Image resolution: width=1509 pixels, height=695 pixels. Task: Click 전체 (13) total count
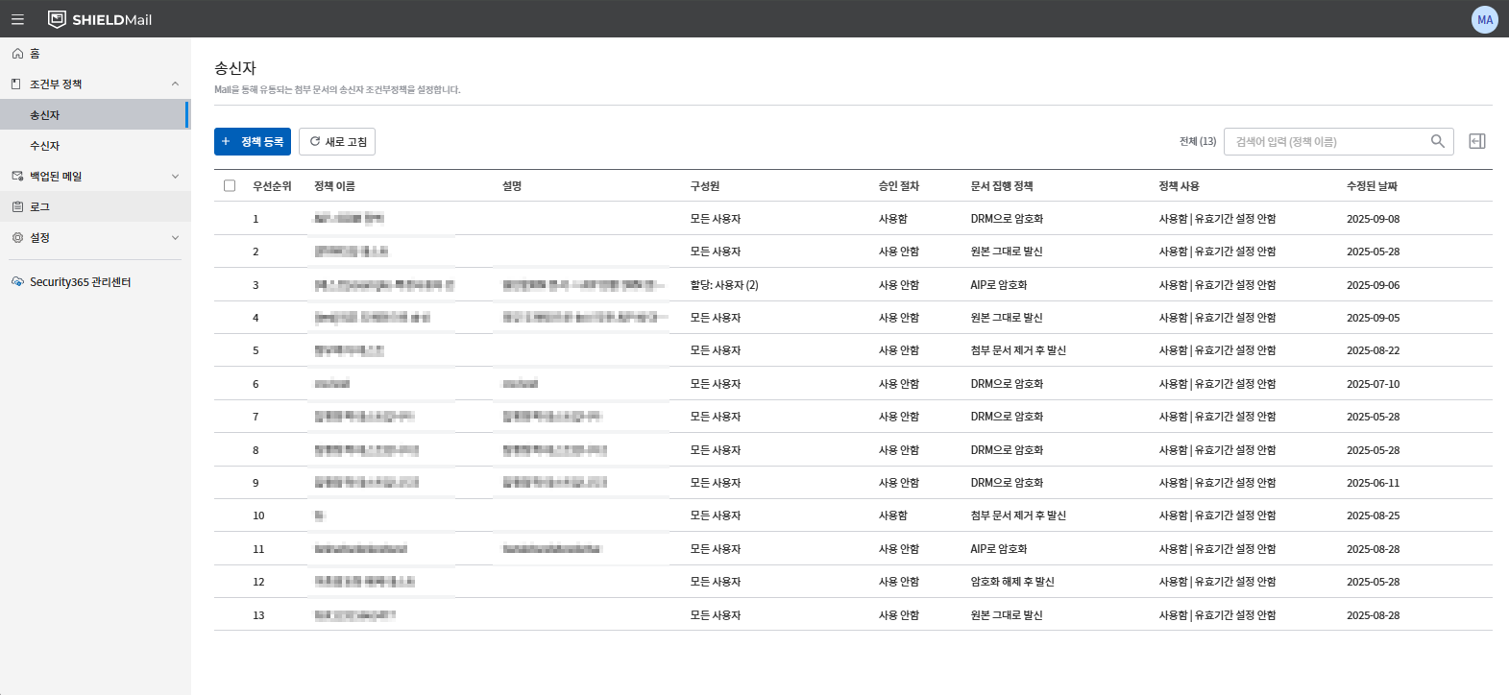(x=1198, y=141)
